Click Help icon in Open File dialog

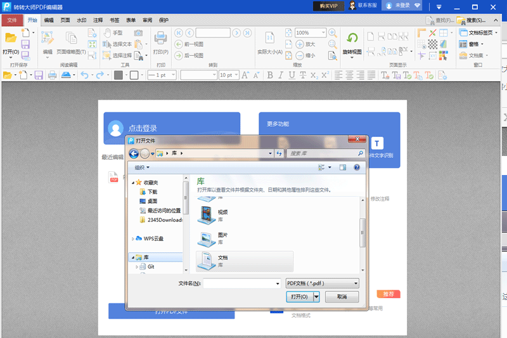(x=357, y=167)
